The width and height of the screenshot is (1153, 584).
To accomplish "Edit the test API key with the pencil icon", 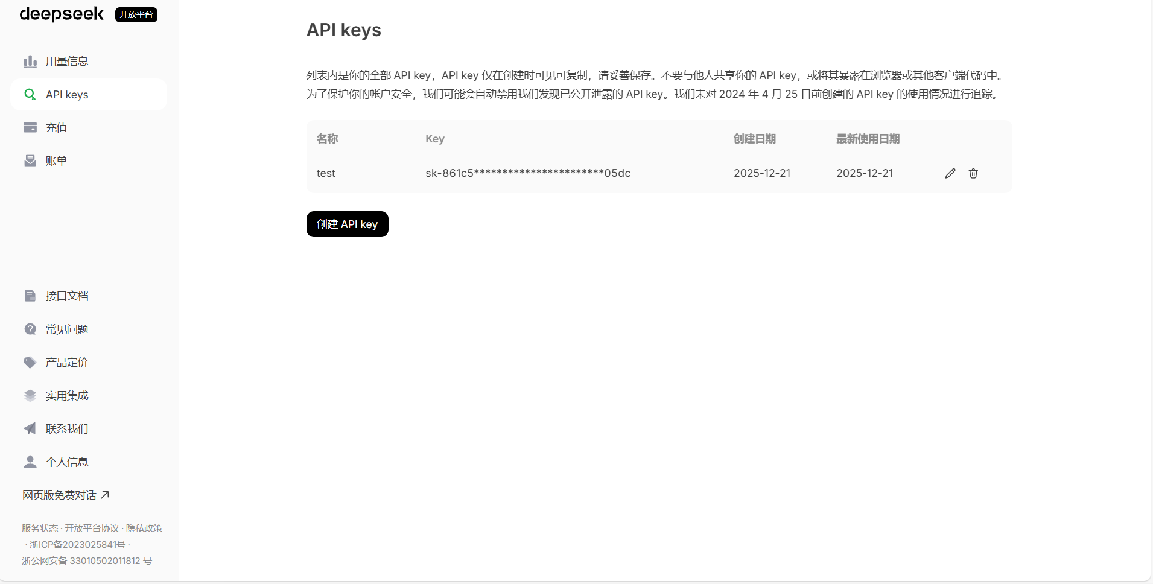I will coord(950,173).
